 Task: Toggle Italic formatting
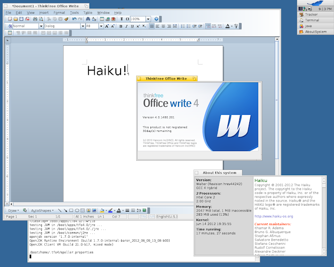pos(127,26)
